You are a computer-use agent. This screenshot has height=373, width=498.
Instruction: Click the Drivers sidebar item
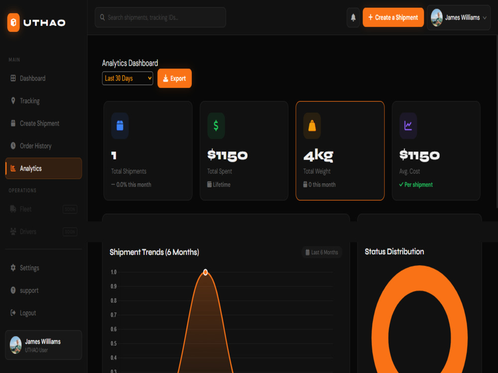[43, 232]
